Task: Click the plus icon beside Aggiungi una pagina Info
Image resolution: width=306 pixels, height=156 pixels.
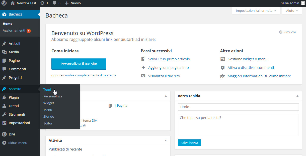Action: coord(143,68)
